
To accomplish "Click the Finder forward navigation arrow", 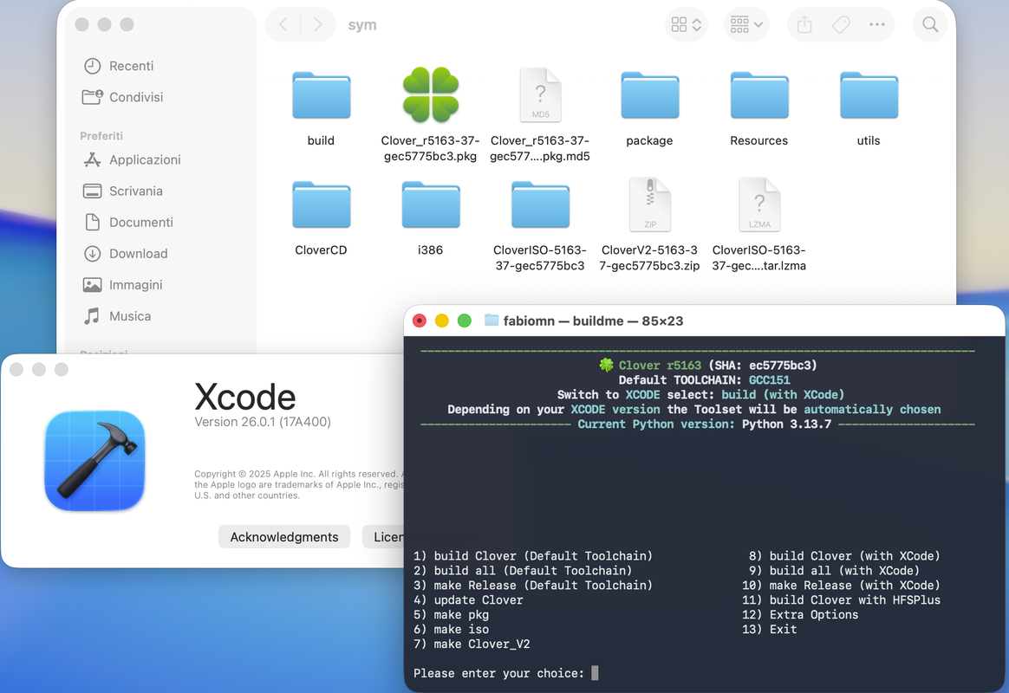I will point(318,25).
